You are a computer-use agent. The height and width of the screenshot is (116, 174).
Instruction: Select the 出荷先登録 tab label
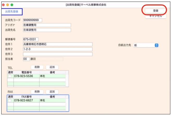click(12, 11)
